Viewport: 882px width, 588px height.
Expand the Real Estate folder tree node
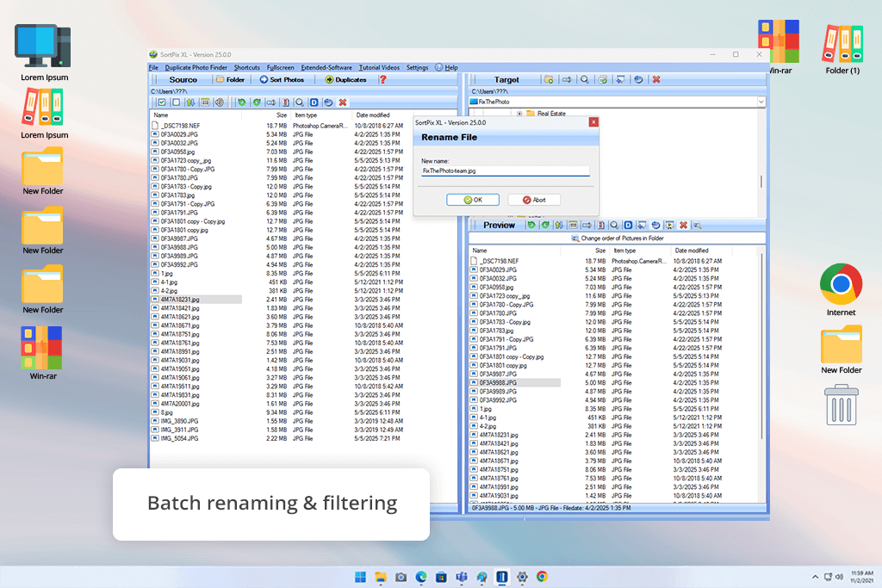(519, 114)
